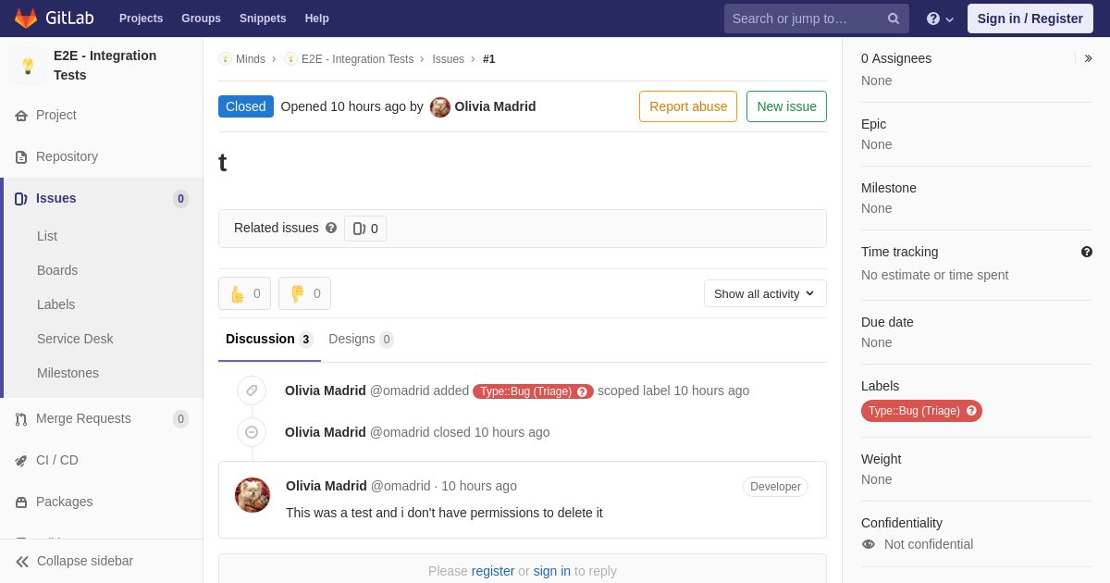This screenshot has width=1110, height=583.
Task: Collapse the right sidebar with double chevron
Action: point(1088,58)
